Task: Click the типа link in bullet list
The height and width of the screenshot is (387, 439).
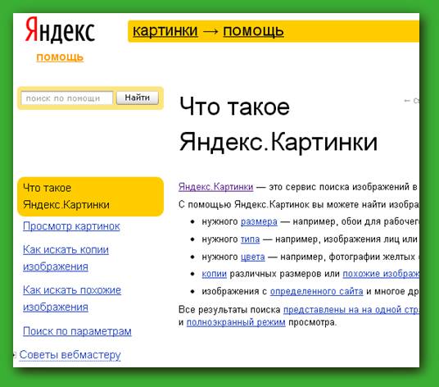Action: (251, 239)
